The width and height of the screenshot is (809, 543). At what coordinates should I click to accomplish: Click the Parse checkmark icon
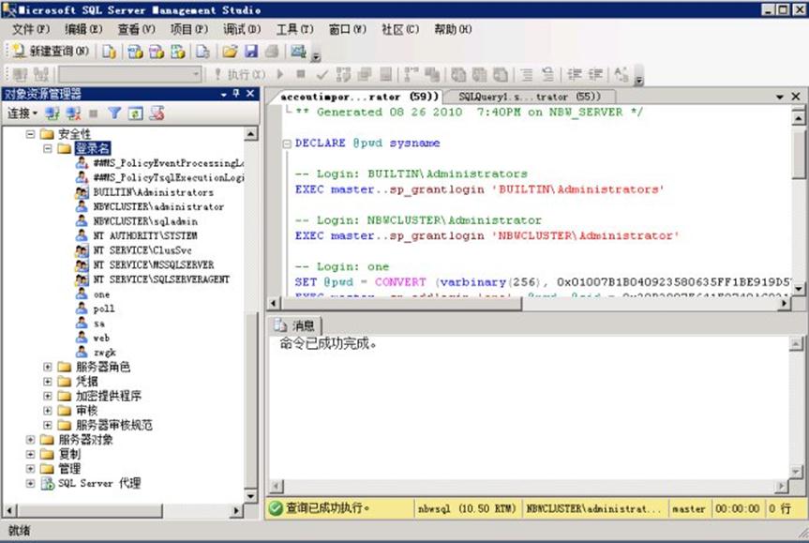click(x=322, y=75)
